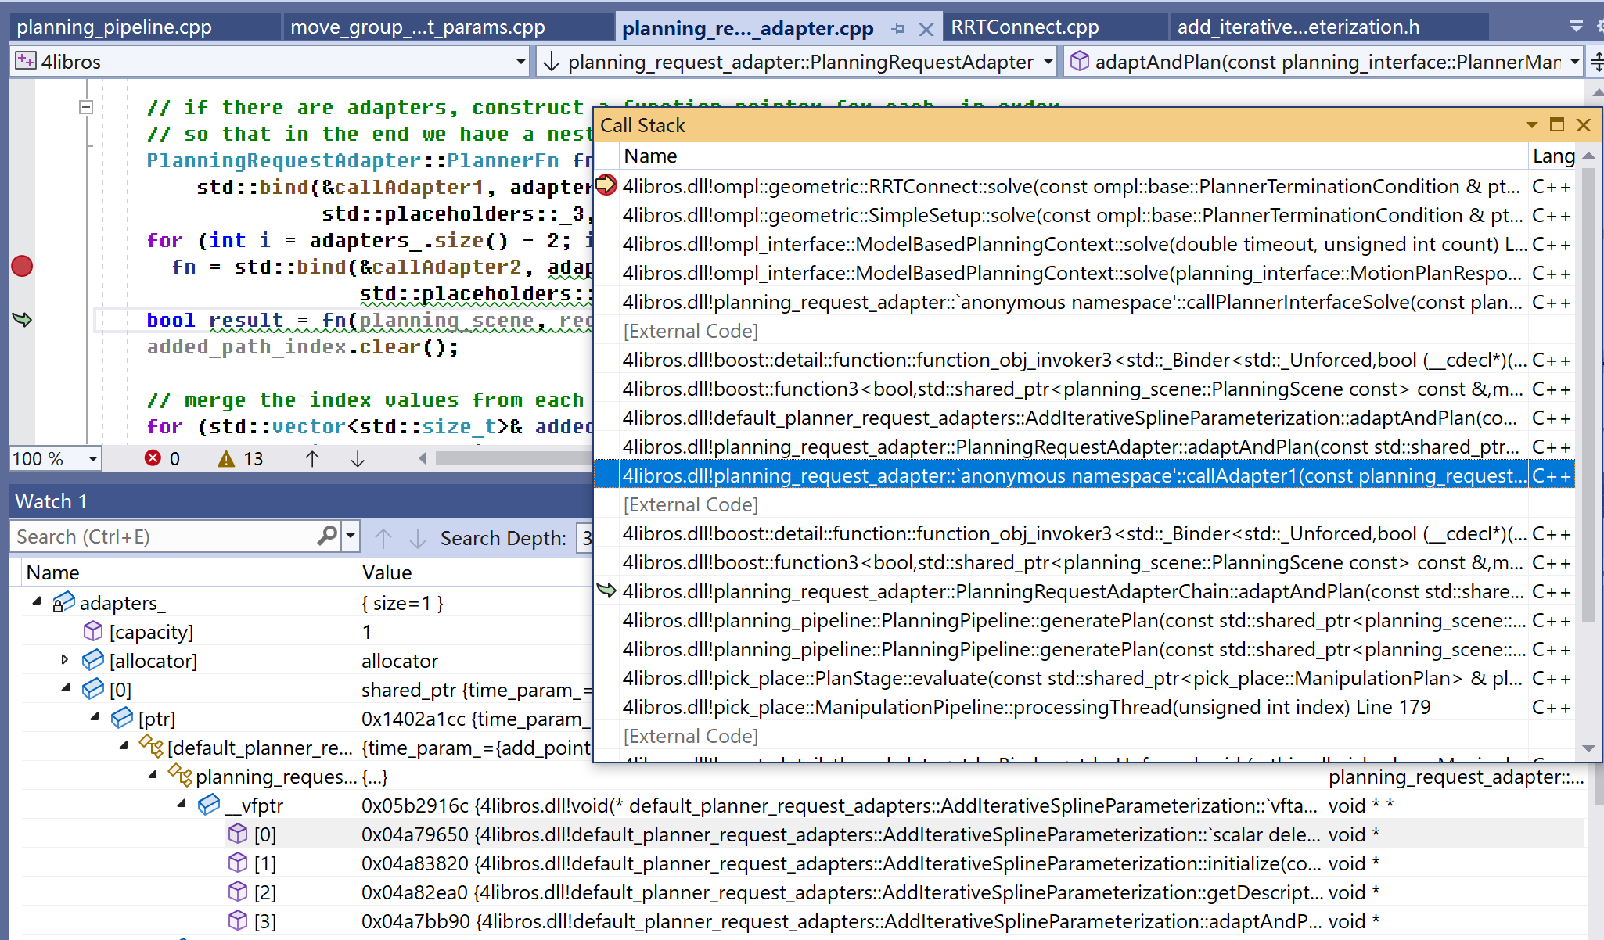
Task: Maximize the Call Stack window
Action: (x=1557, y=125)
